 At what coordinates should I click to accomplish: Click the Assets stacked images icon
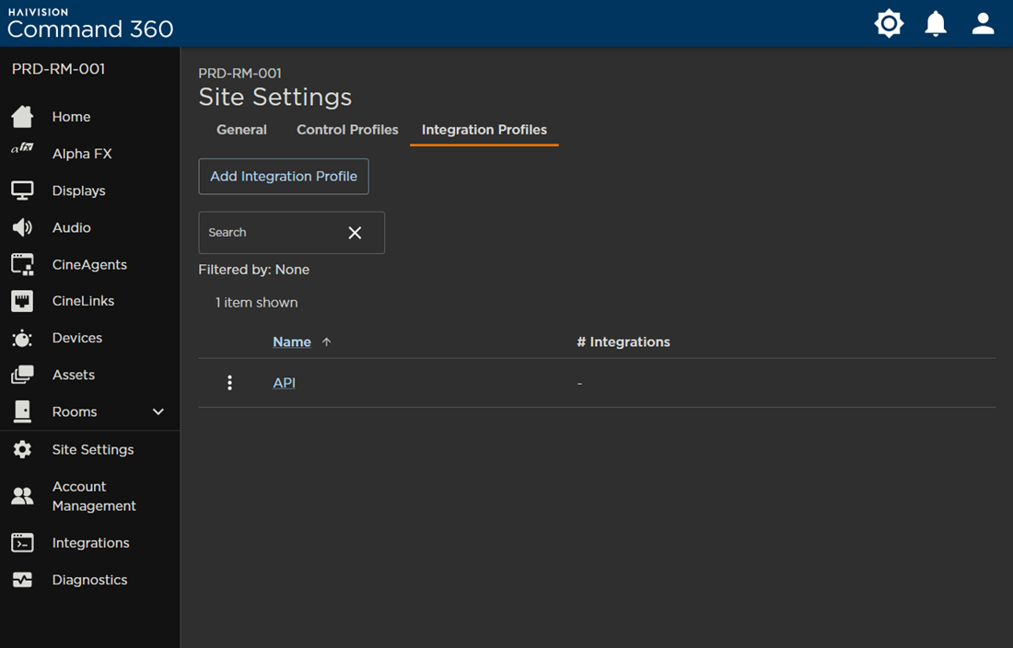click(22, 375)
